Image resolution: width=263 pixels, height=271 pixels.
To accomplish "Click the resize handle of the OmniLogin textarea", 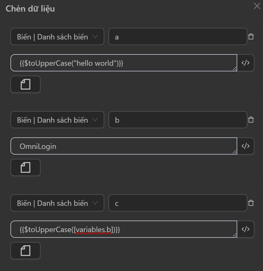I will click(235, 152).
